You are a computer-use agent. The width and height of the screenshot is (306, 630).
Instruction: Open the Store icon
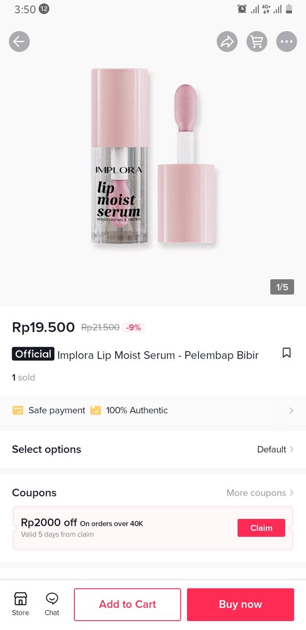pos(20,603)
